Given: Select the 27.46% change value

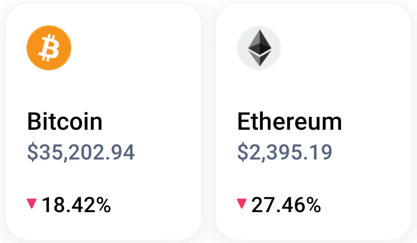Looking at the screenshot, I should pos(286,204).
